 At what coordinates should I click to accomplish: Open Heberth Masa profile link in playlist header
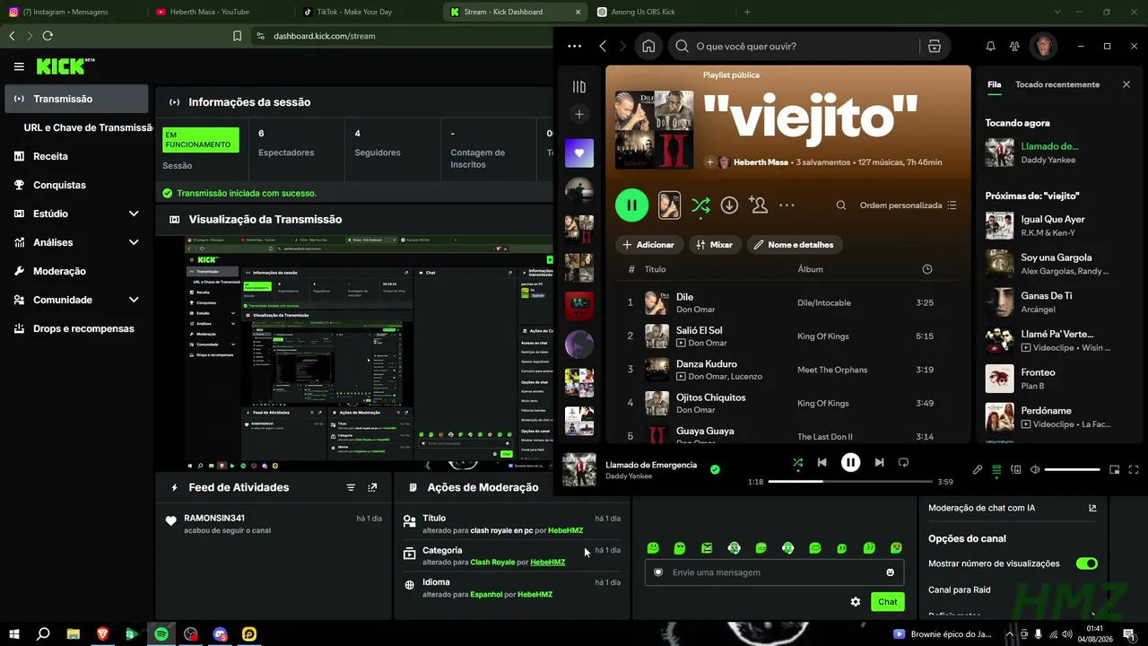click(761, 162)
